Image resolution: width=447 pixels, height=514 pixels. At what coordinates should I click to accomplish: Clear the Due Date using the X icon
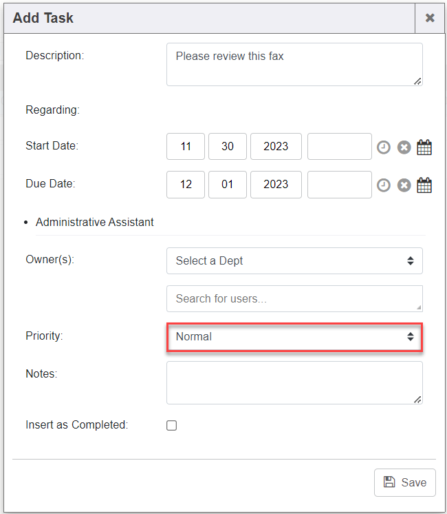point(404,185)
